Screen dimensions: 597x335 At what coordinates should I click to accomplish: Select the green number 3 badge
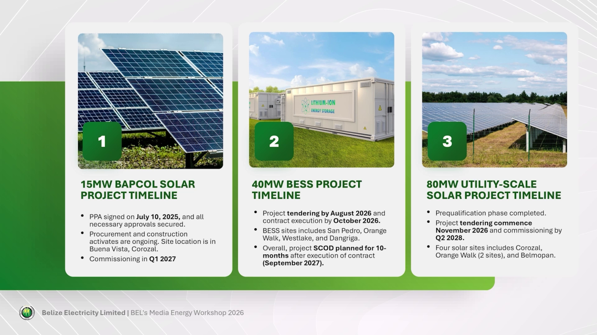coord(447,141)
